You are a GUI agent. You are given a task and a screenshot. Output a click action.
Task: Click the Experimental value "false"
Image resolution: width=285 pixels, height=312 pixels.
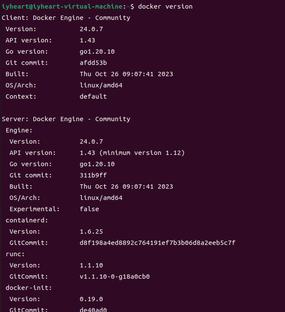tap(89, 209)
